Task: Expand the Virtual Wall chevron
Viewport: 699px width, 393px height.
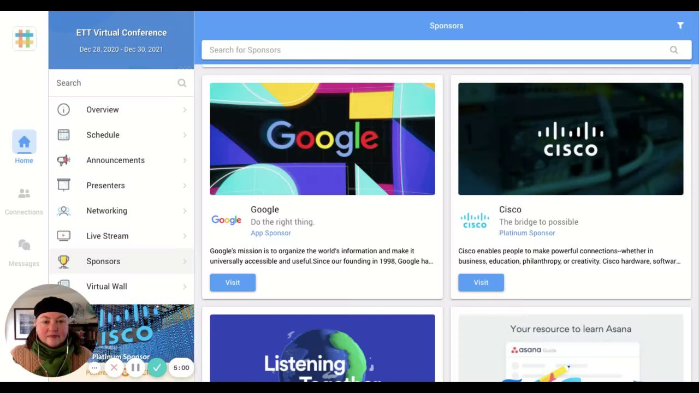Action: coord(185,287)
